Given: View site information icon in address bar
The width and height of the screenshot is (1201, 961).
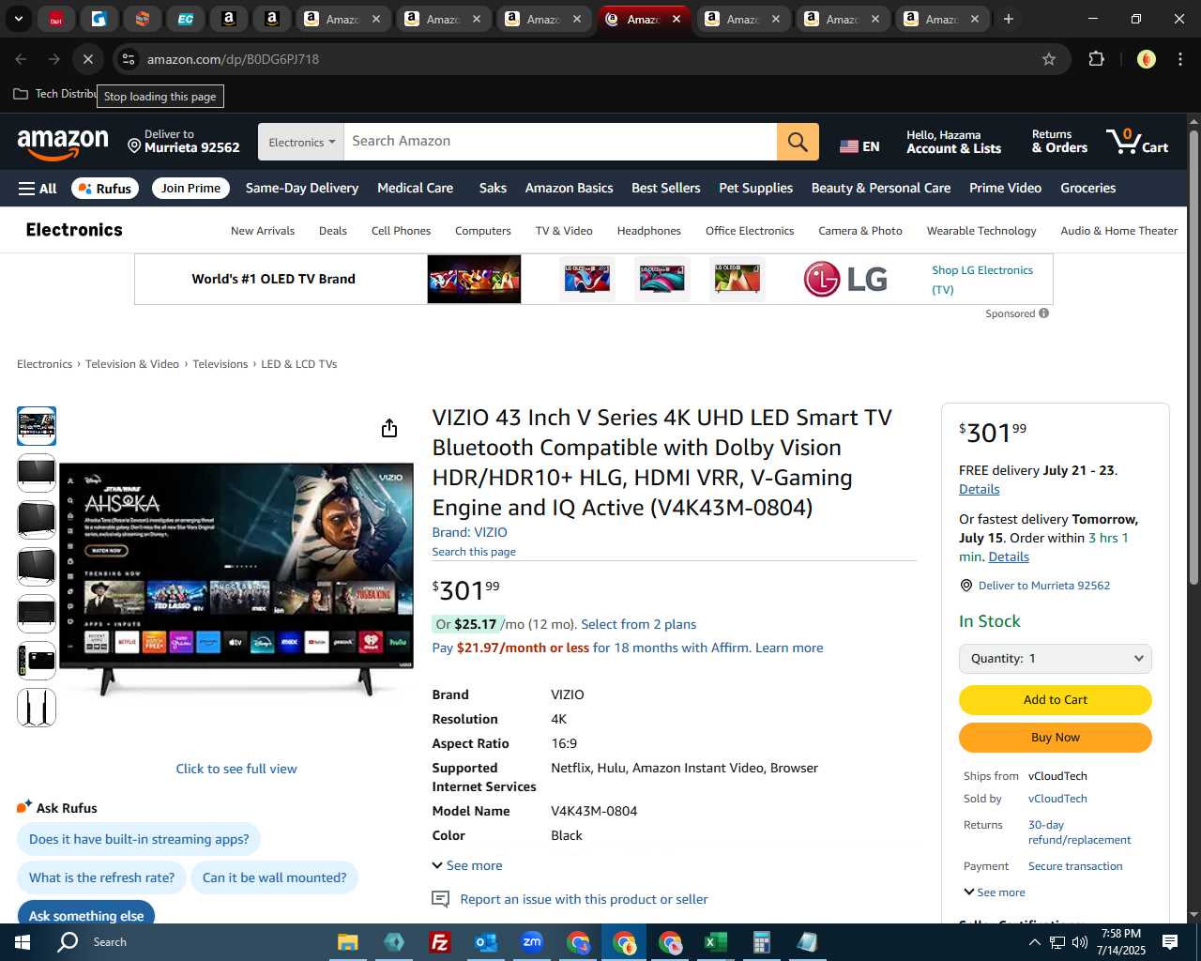Looking at the screenshot, I should click(x=129, y=59).
